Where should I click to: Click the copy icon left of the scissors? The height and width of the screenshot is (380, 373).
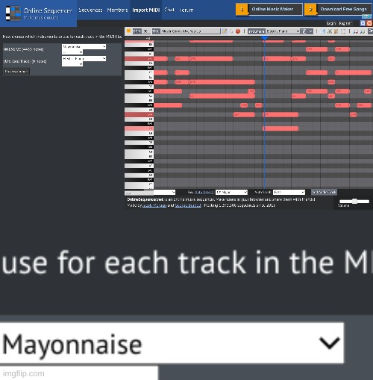point(323,31)
